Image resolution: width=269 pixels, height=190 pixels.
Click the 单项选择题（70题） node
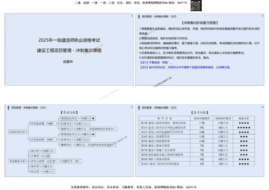[43, 124]
